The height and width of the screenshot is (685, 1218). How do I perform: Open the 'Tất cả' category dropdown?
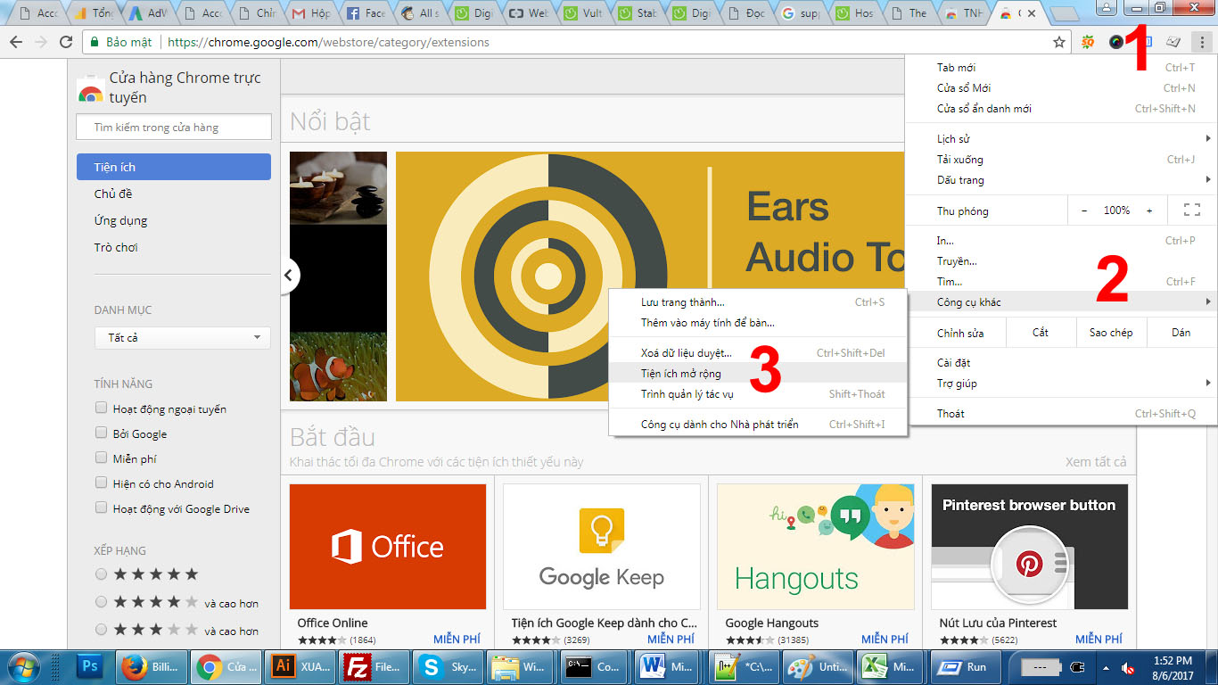coord(182,338)
